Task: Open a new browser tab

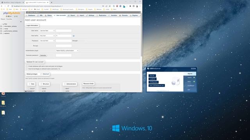Action: point(52,3)
